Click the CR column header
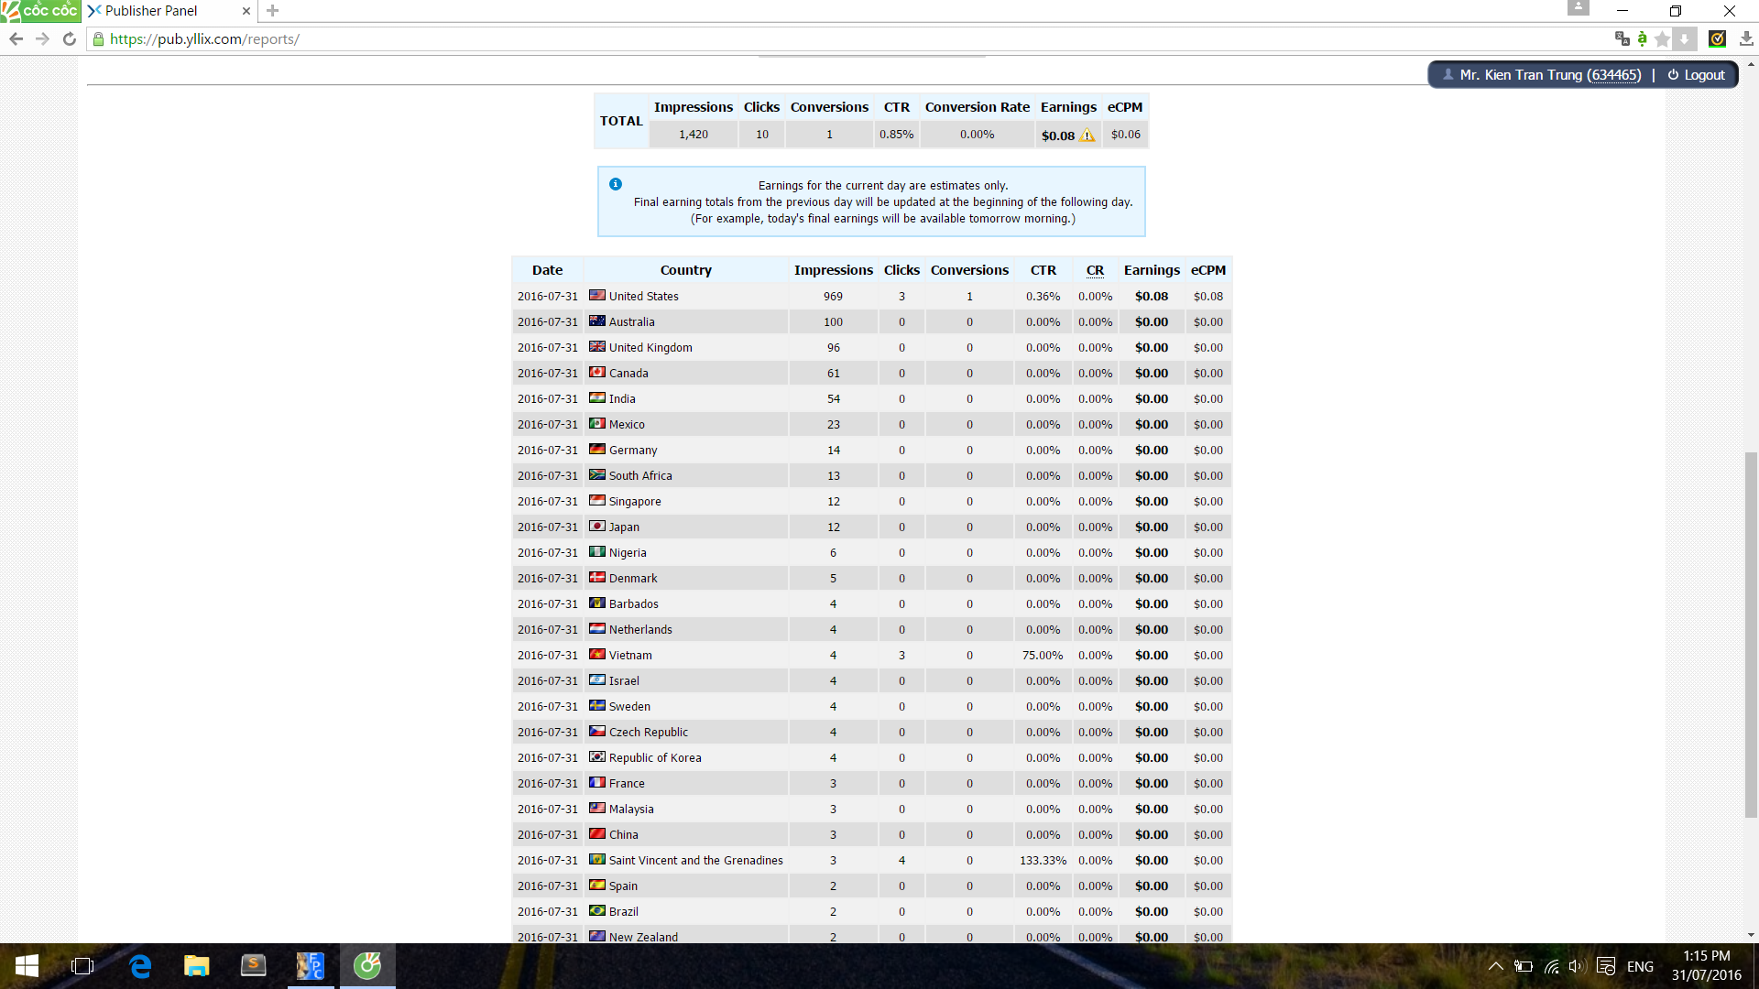 click(x=1095, y=270)
